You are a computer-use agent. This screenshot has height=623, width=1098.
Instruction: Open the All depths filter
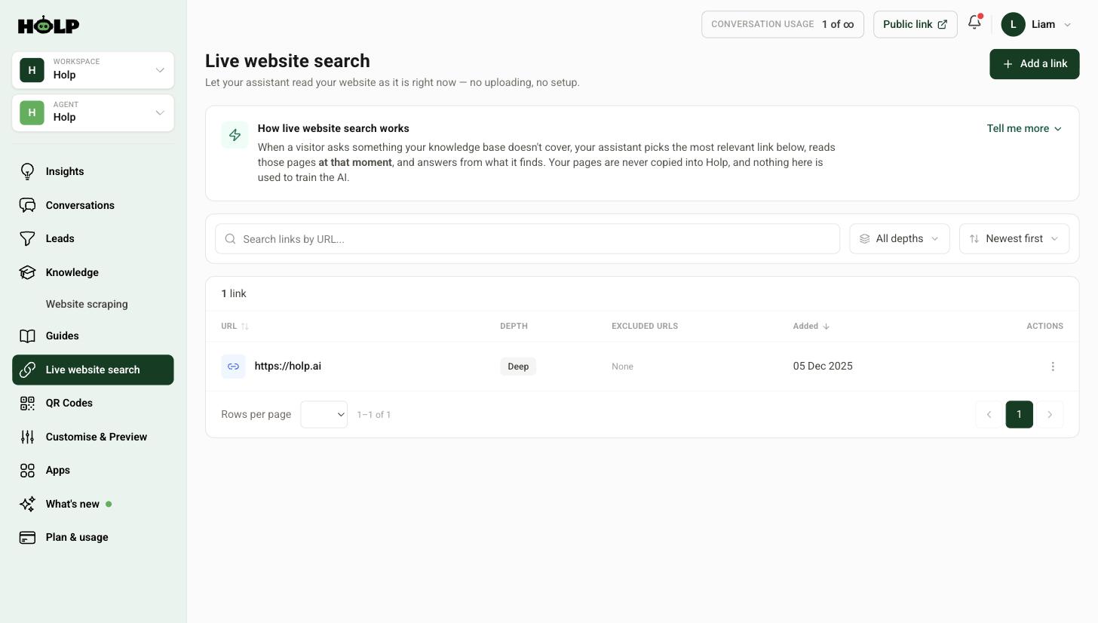[x=900, y=239]
